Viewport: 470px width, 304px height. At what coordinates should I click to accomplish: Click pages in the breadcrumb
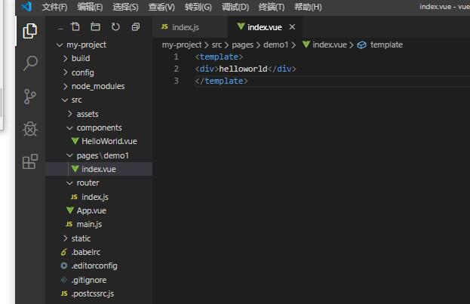(x=242, y=45)
